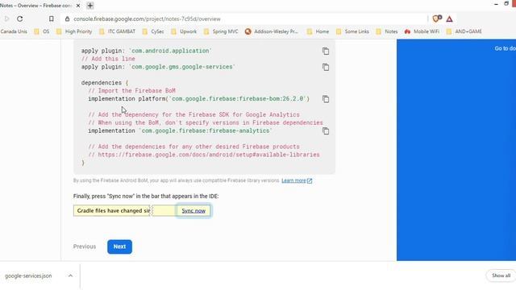Copy the com.android.application plugin line
The height and width of the screenshot is (290, 516).
tap(326, 51)
